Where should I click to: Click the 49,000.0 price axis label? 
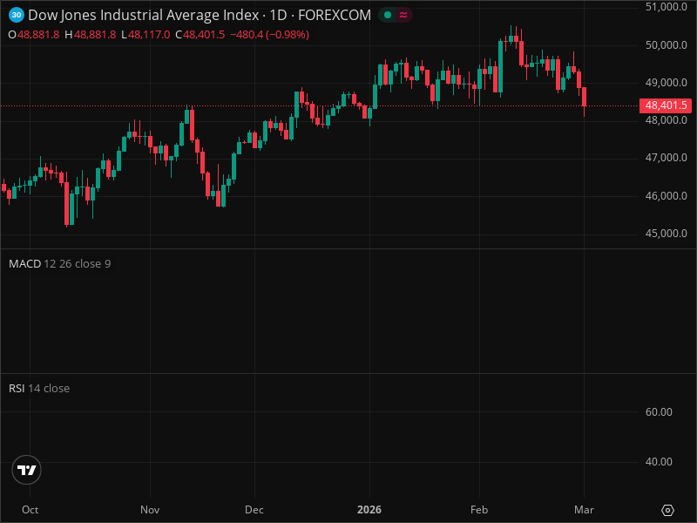pyautogui.click(x=666, y=83)
